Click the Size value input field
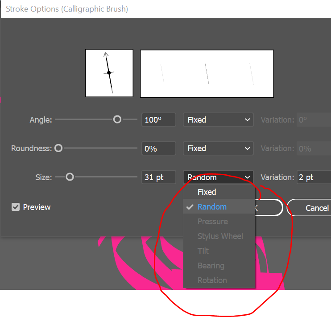 click(158, 177)
